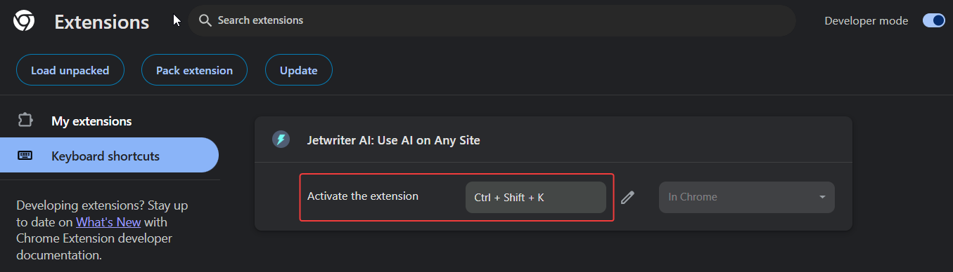The height and width of the screenshot is (272, 953).
Task: Click the magnifying glass search icon
Action: point(205,20)
